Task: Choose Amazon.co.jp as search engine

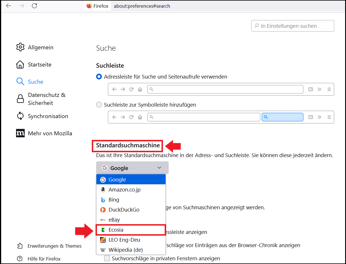Action: (131, 190)
